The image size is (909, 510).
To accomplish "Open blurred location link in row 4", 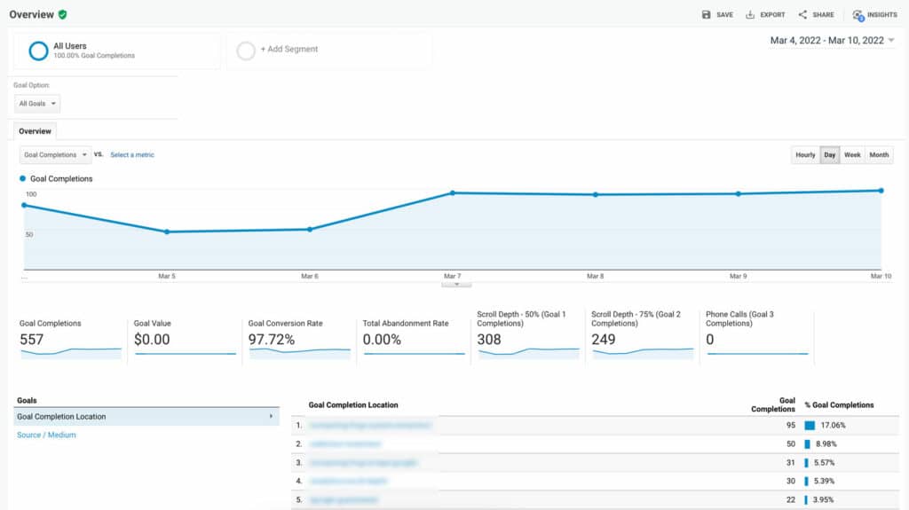I will click(x=348, y=481).
